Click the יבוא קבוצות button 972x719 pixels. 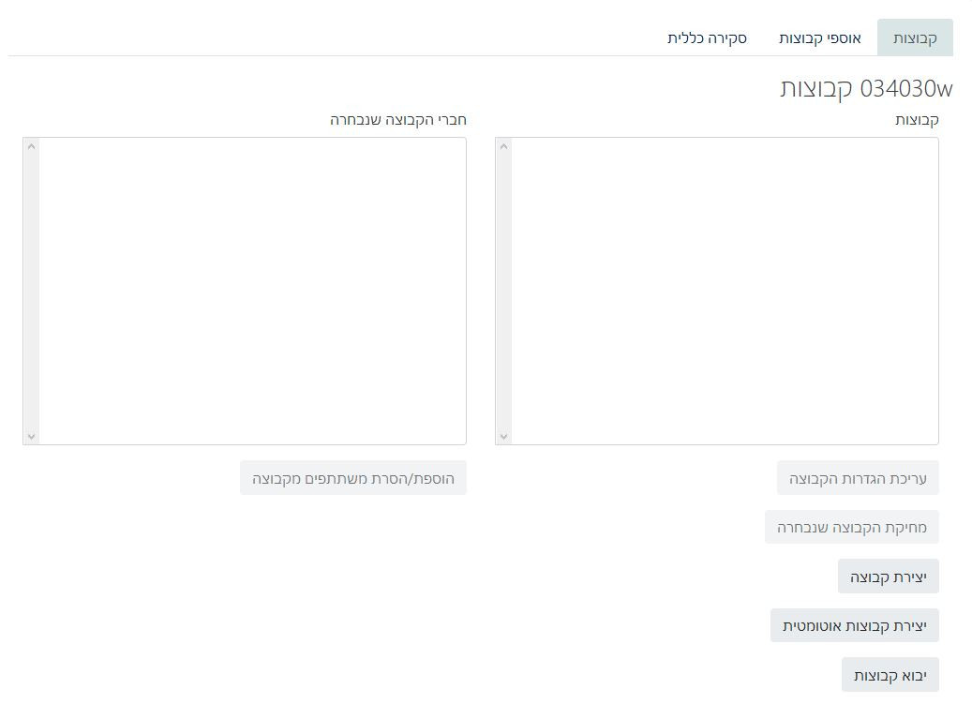coord(890,675)
